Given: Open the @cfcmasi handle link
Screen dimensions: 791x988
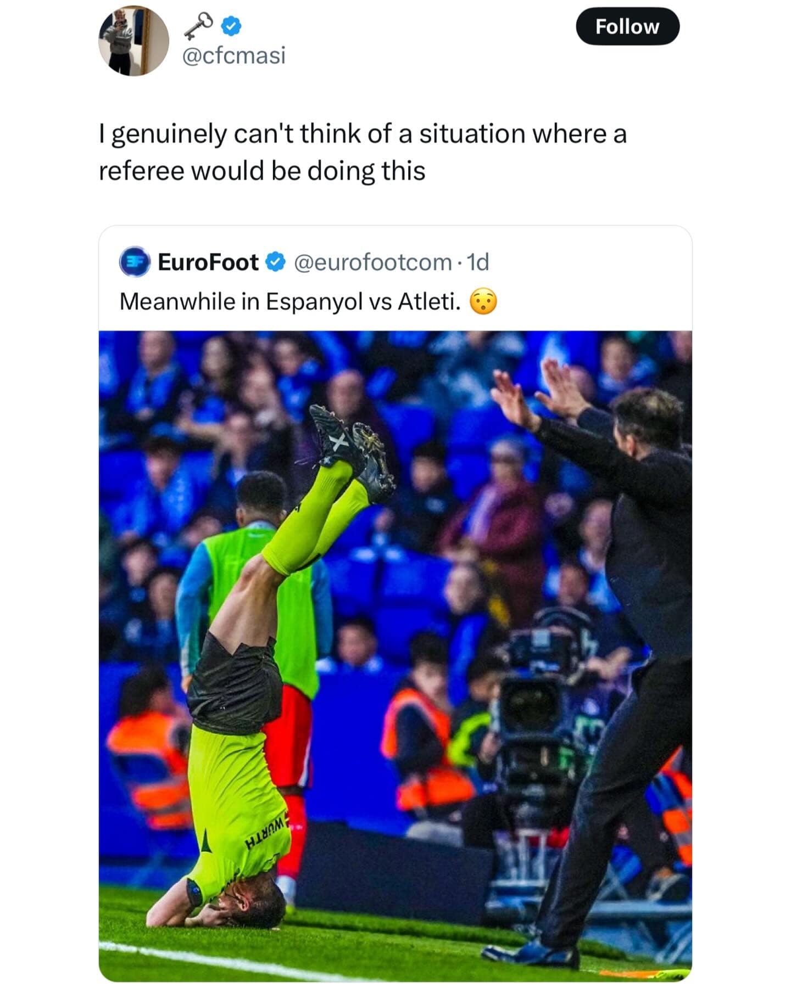Looking at the screenshot, I should pos(233,55).
